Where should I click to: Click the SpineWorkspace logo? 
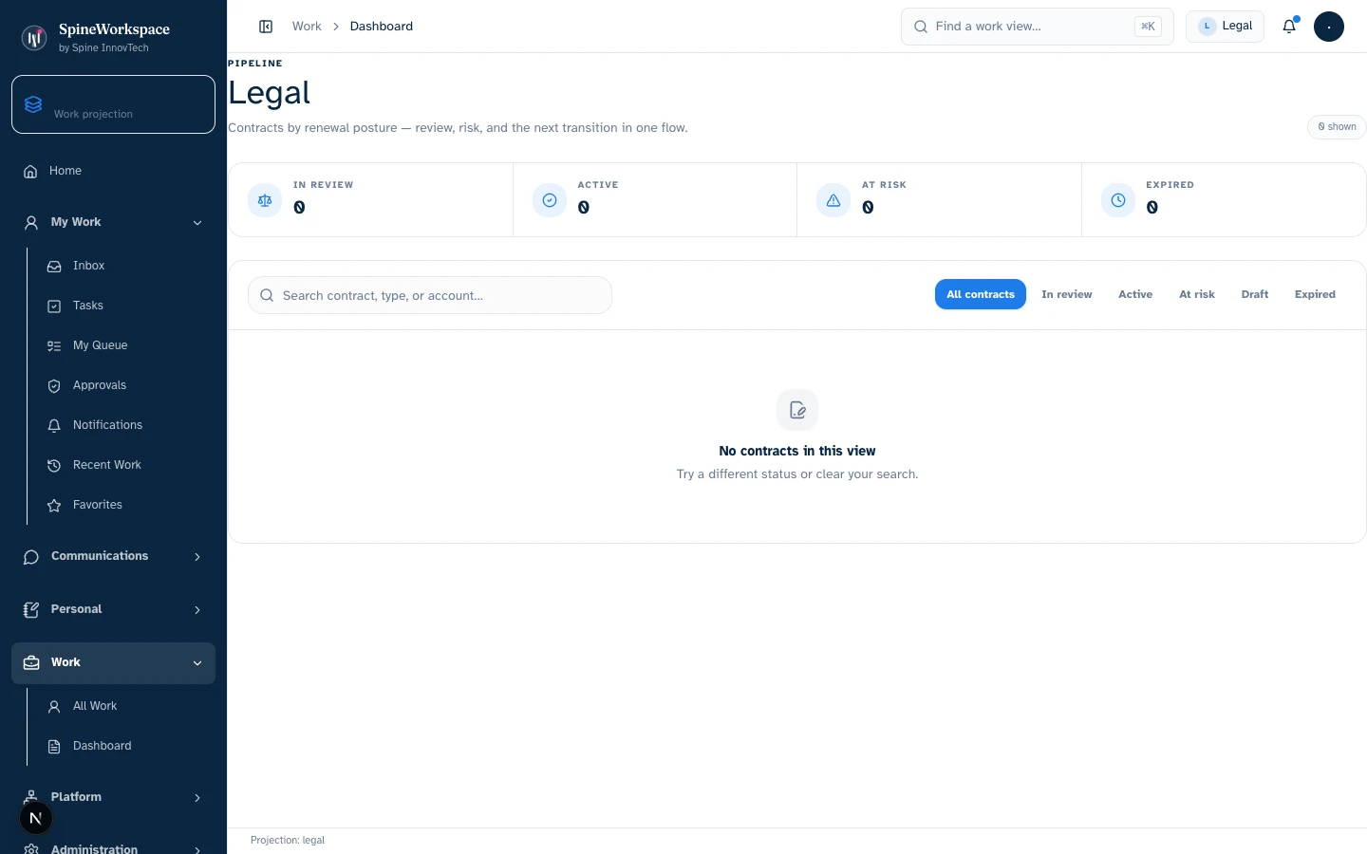tap(34, 38)
